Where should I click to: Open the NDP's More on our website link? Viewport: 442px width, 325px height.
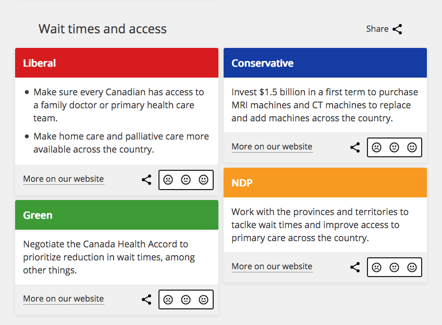(x=272, y=266)
